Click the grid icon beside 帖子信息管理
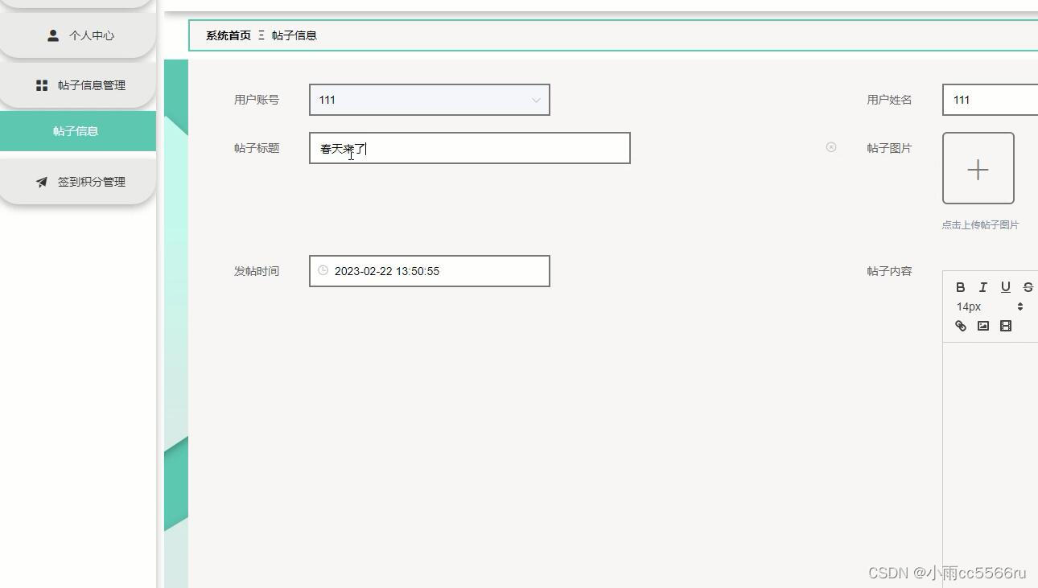Screen dimensions: 1038x588 [x=42, y=85]
